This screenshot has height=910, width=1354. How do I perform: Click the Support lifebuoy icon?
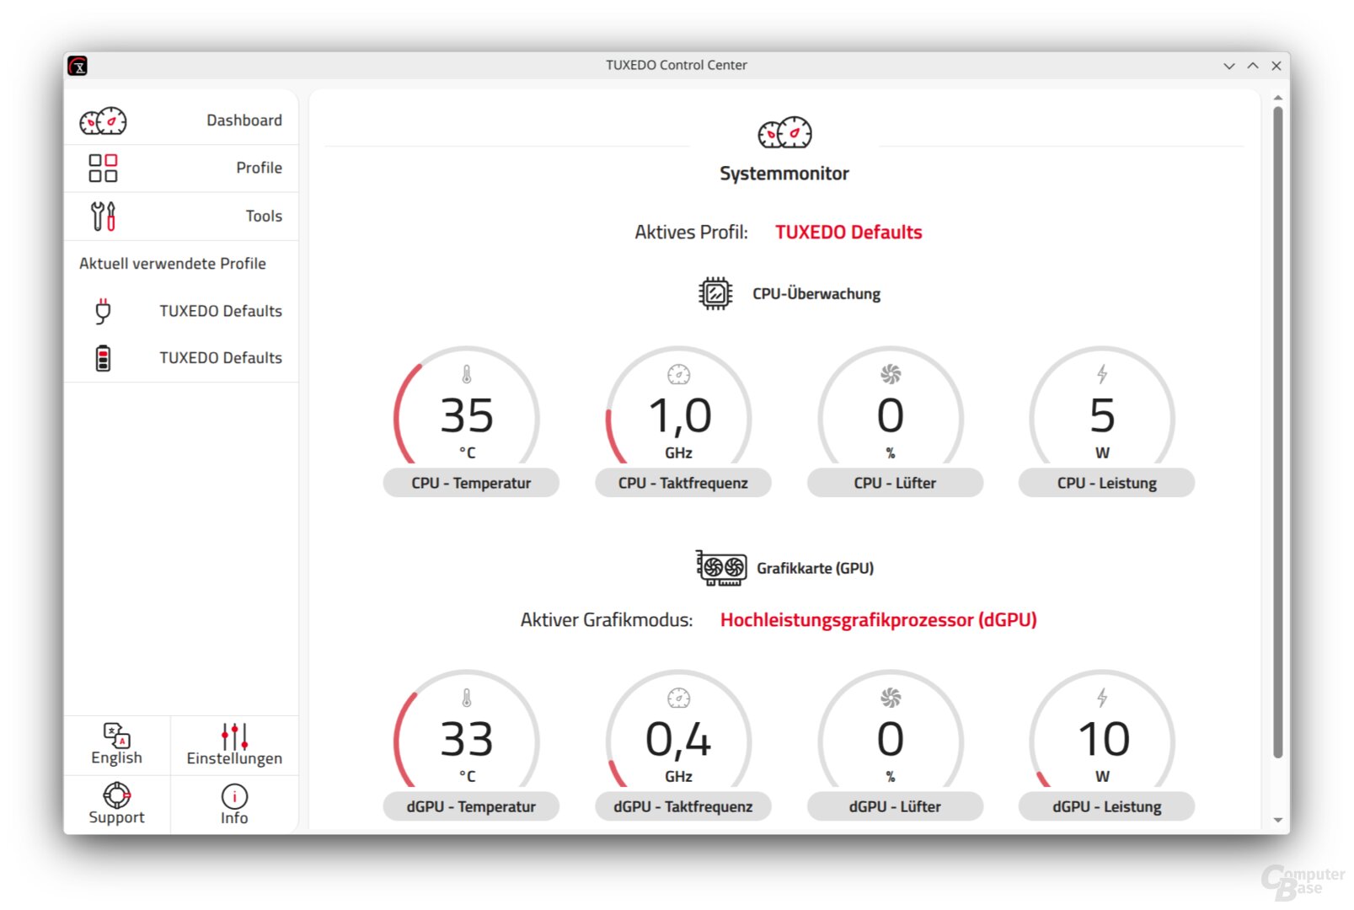tap(116, 795)
